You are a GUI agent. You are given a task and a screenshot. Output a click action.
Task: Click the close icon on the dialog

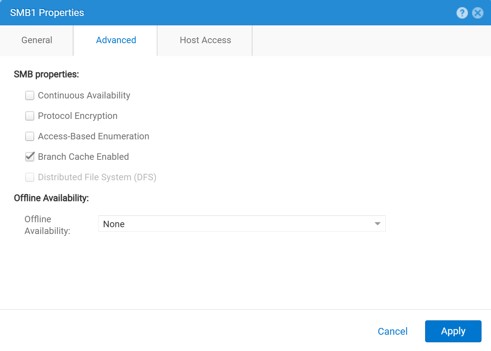coord(477,12)
